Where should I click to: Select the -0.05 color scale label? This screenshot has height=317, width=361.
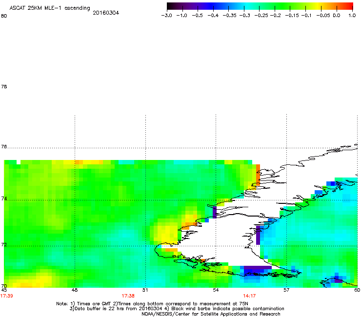click(x=323, y=16)
